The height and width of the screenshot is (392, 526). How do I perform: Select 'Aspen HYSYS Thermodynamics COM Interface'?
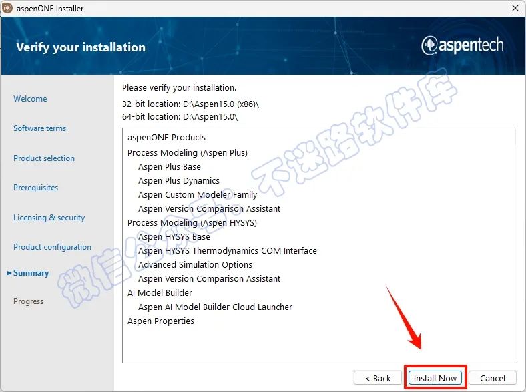pos(228,251)
